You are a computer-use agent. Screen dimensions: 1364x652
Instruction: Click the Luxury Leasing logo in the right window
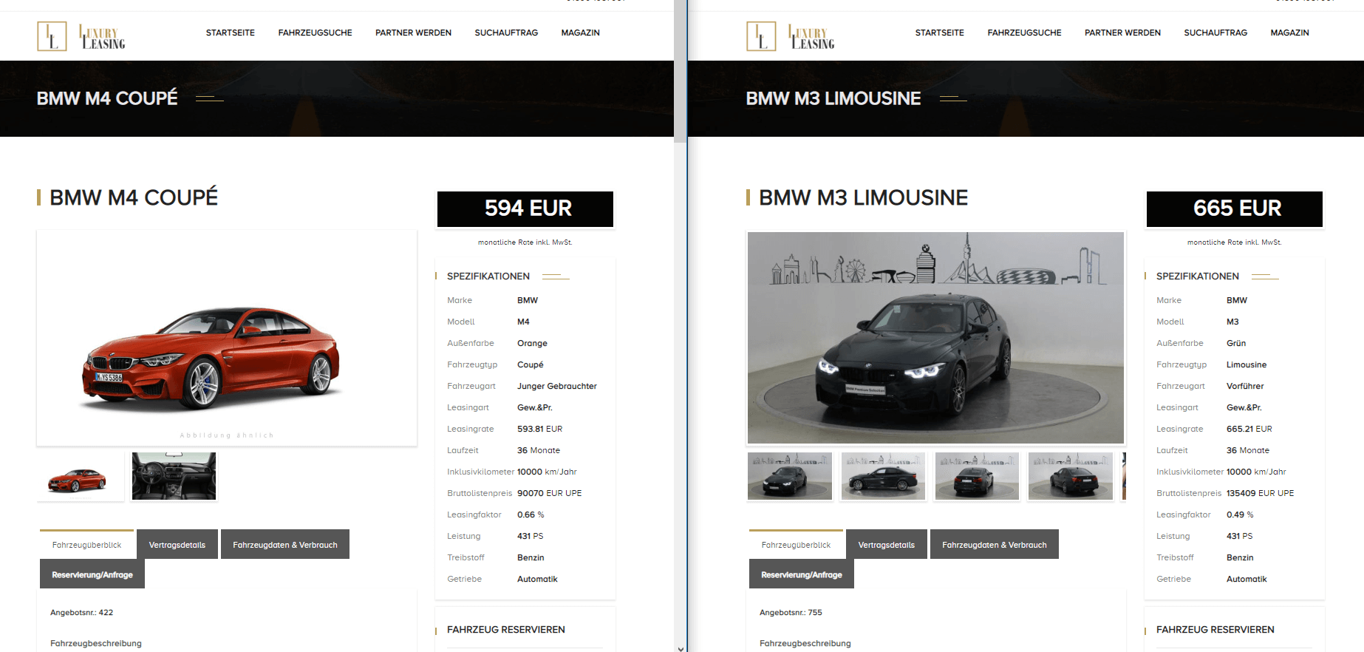click(791, 36)
